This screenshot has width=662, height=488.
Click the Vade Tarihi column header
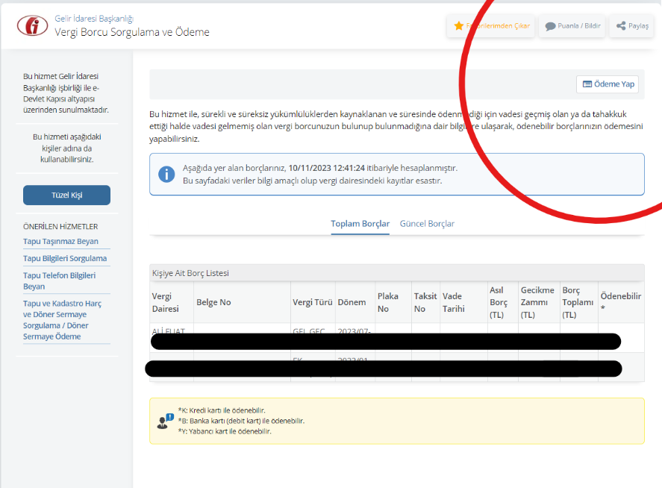tap(453, 302)
